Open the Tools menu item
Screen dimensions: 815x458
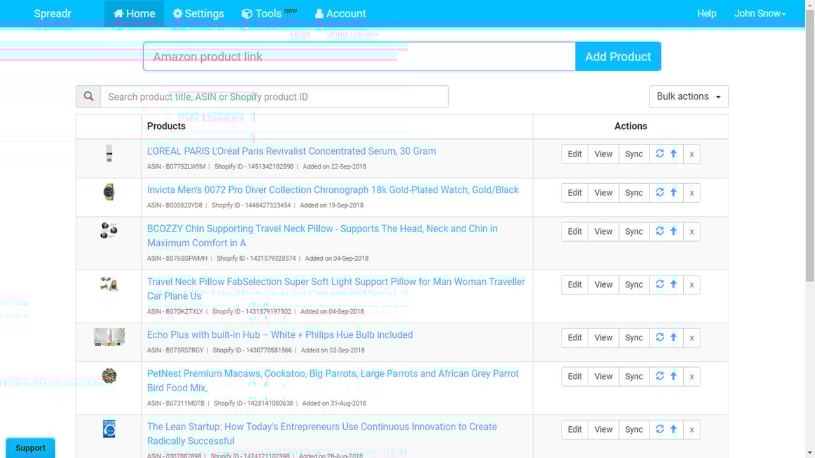click(268, 13)
